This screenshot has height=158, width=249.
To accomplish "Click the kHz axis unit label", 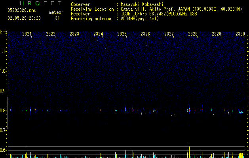I will [x=4, y=32].
